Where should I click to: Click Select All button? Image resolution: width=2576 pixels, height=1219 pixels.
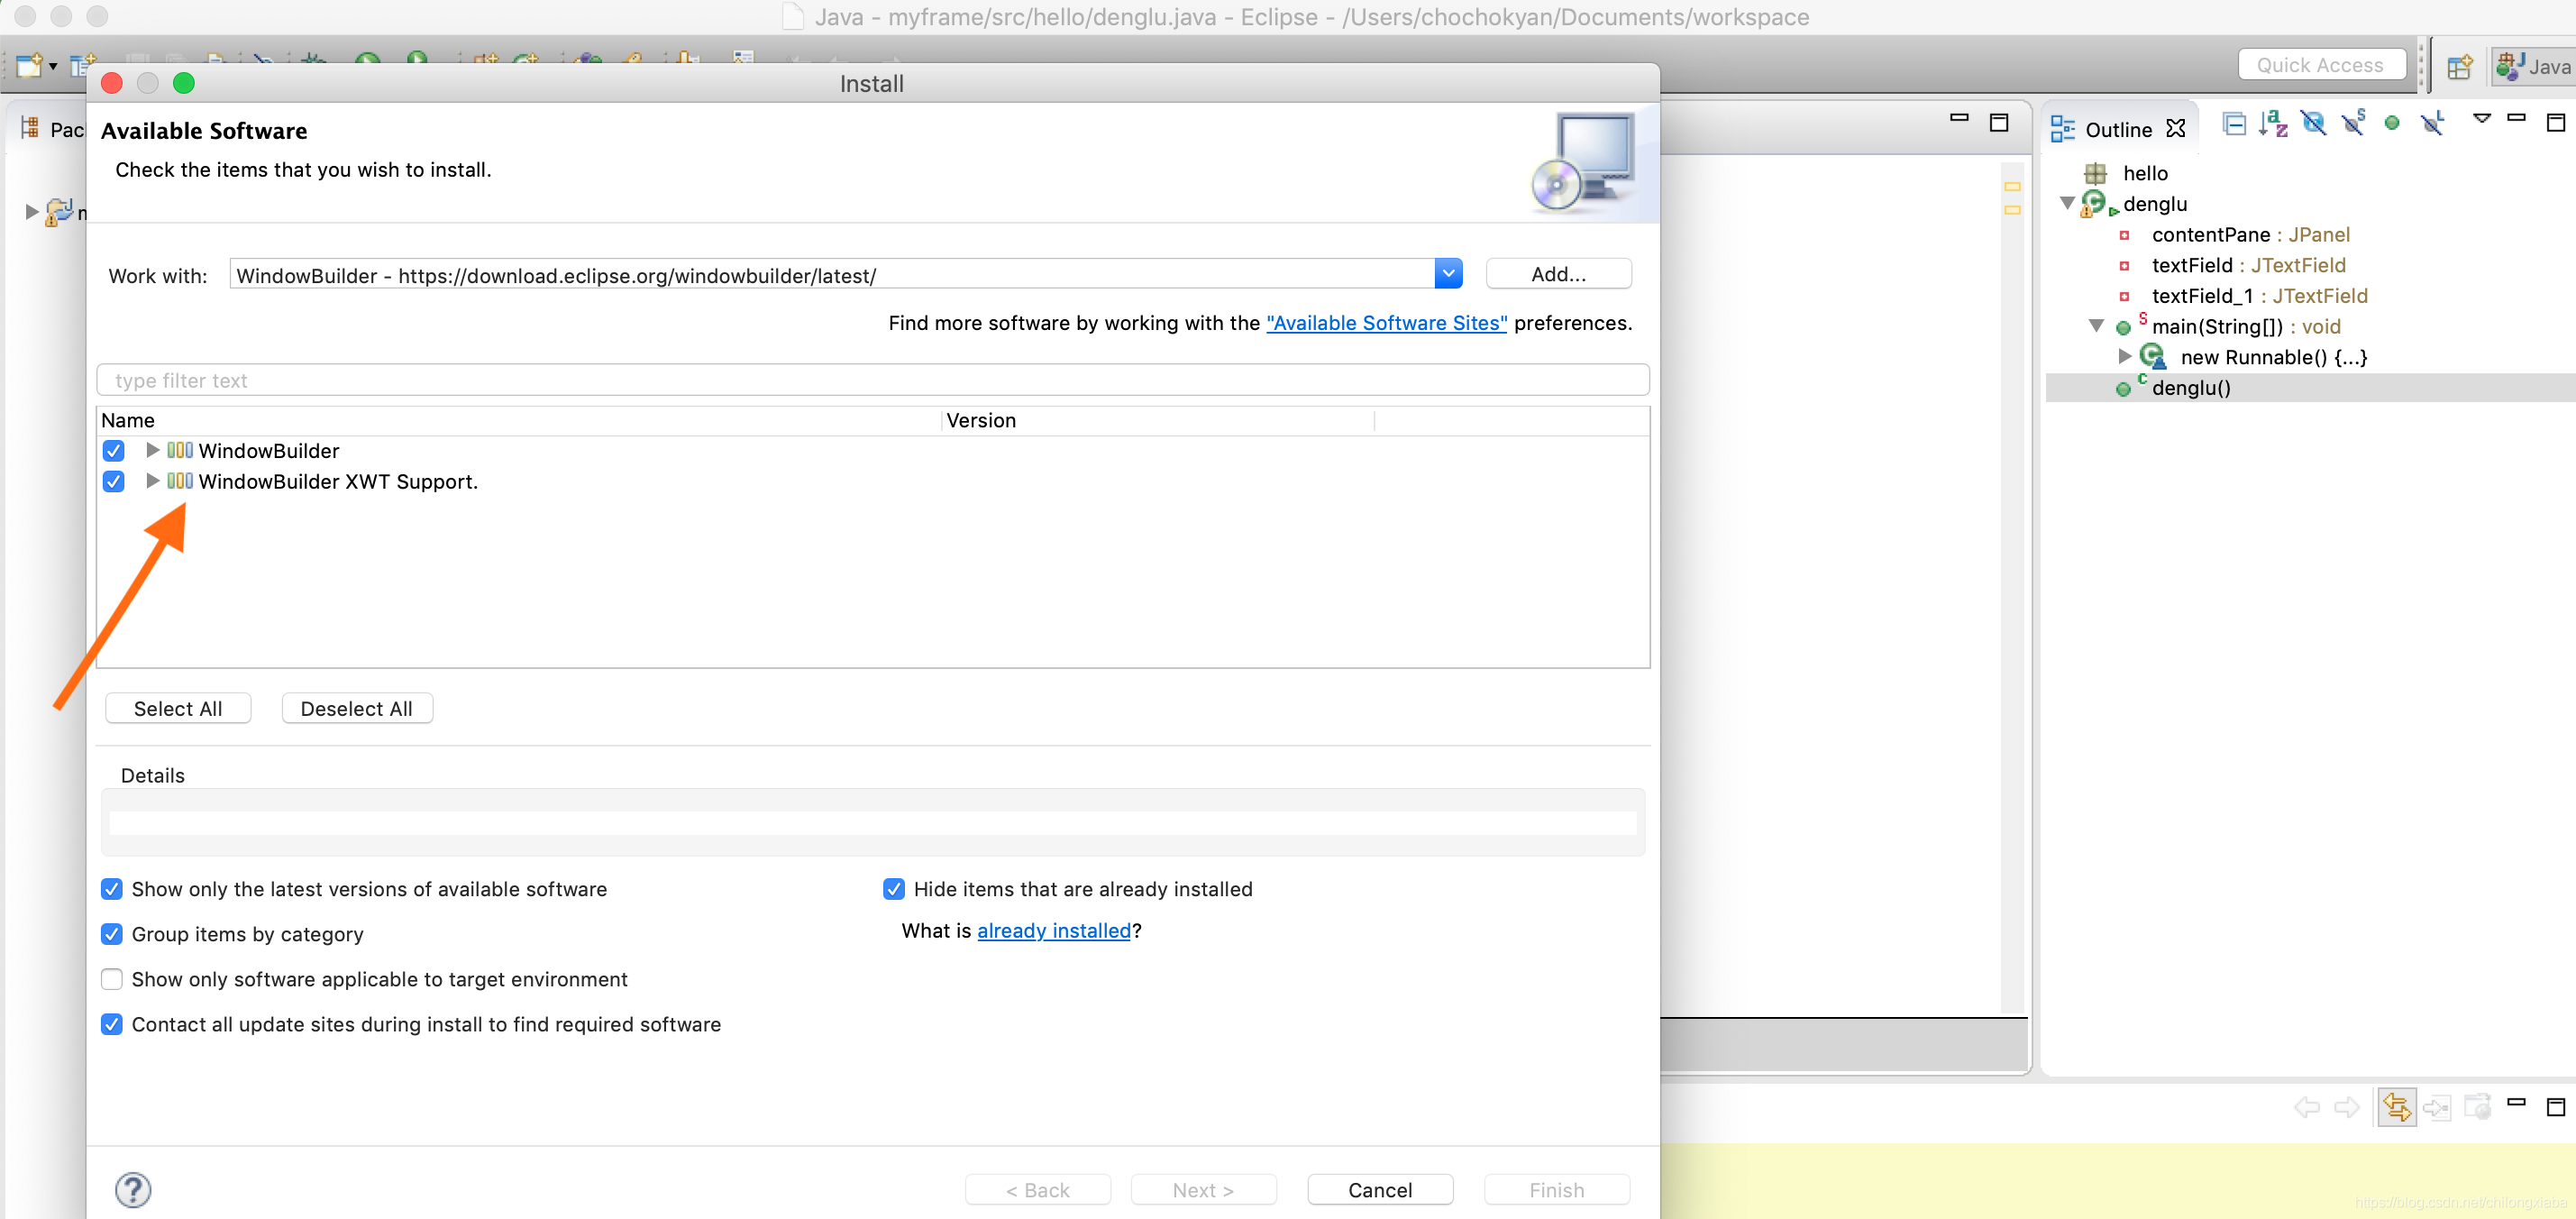coord(178,708)
